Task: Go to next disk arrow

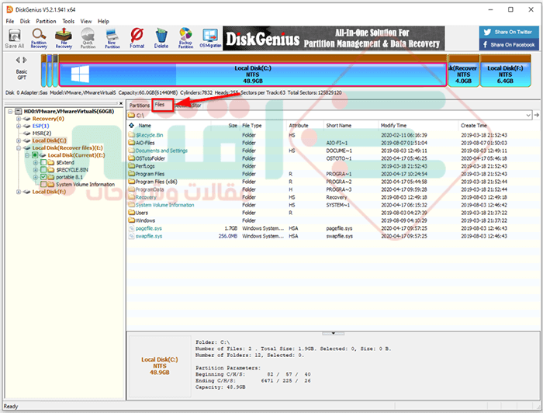Action: click(x=25, y=60)
